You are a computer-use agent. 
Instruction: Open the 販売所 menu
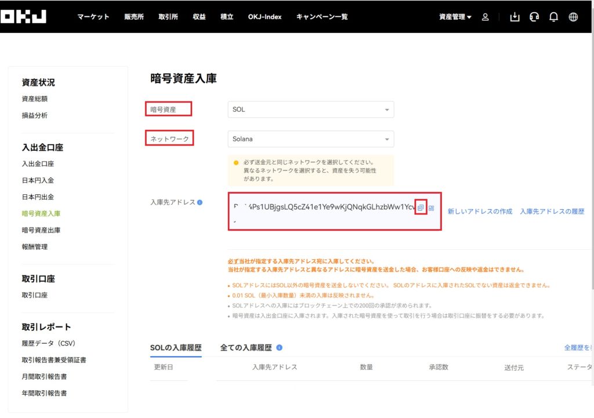pos(134,17)
